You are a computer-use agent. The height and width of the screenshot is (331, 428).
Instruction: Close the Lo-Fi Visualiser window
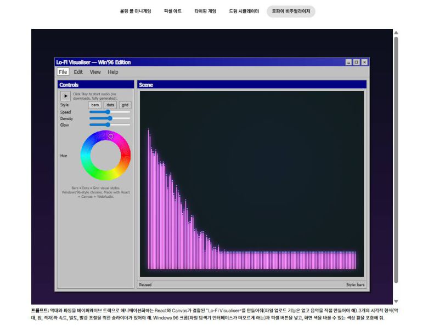pyautogui.click(x=364, y=62)
